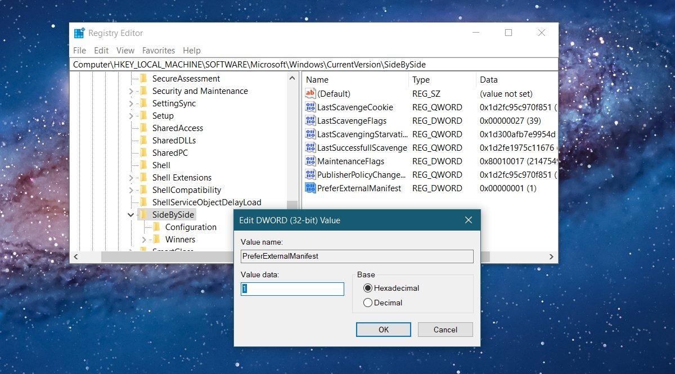The width and height of the screenshot is (675, 374).
Task: Click the tree pane vertical scrollbar thumb
Action: coord(292,206)
